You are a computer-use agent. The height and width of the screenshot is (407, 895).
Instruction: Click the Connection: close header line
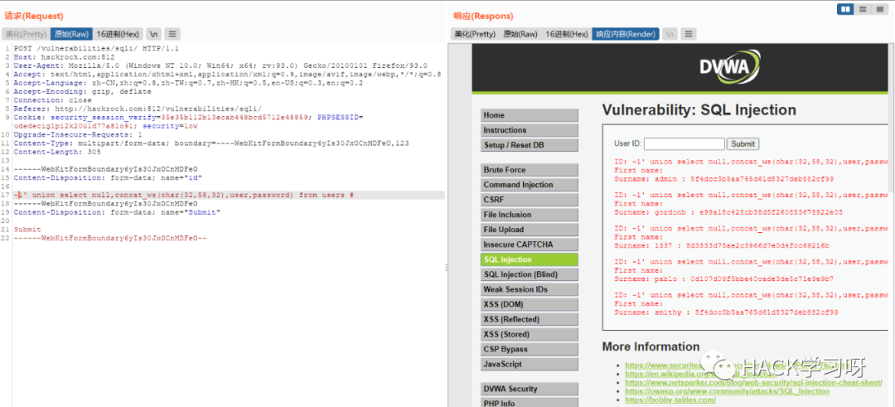[52, 100]
